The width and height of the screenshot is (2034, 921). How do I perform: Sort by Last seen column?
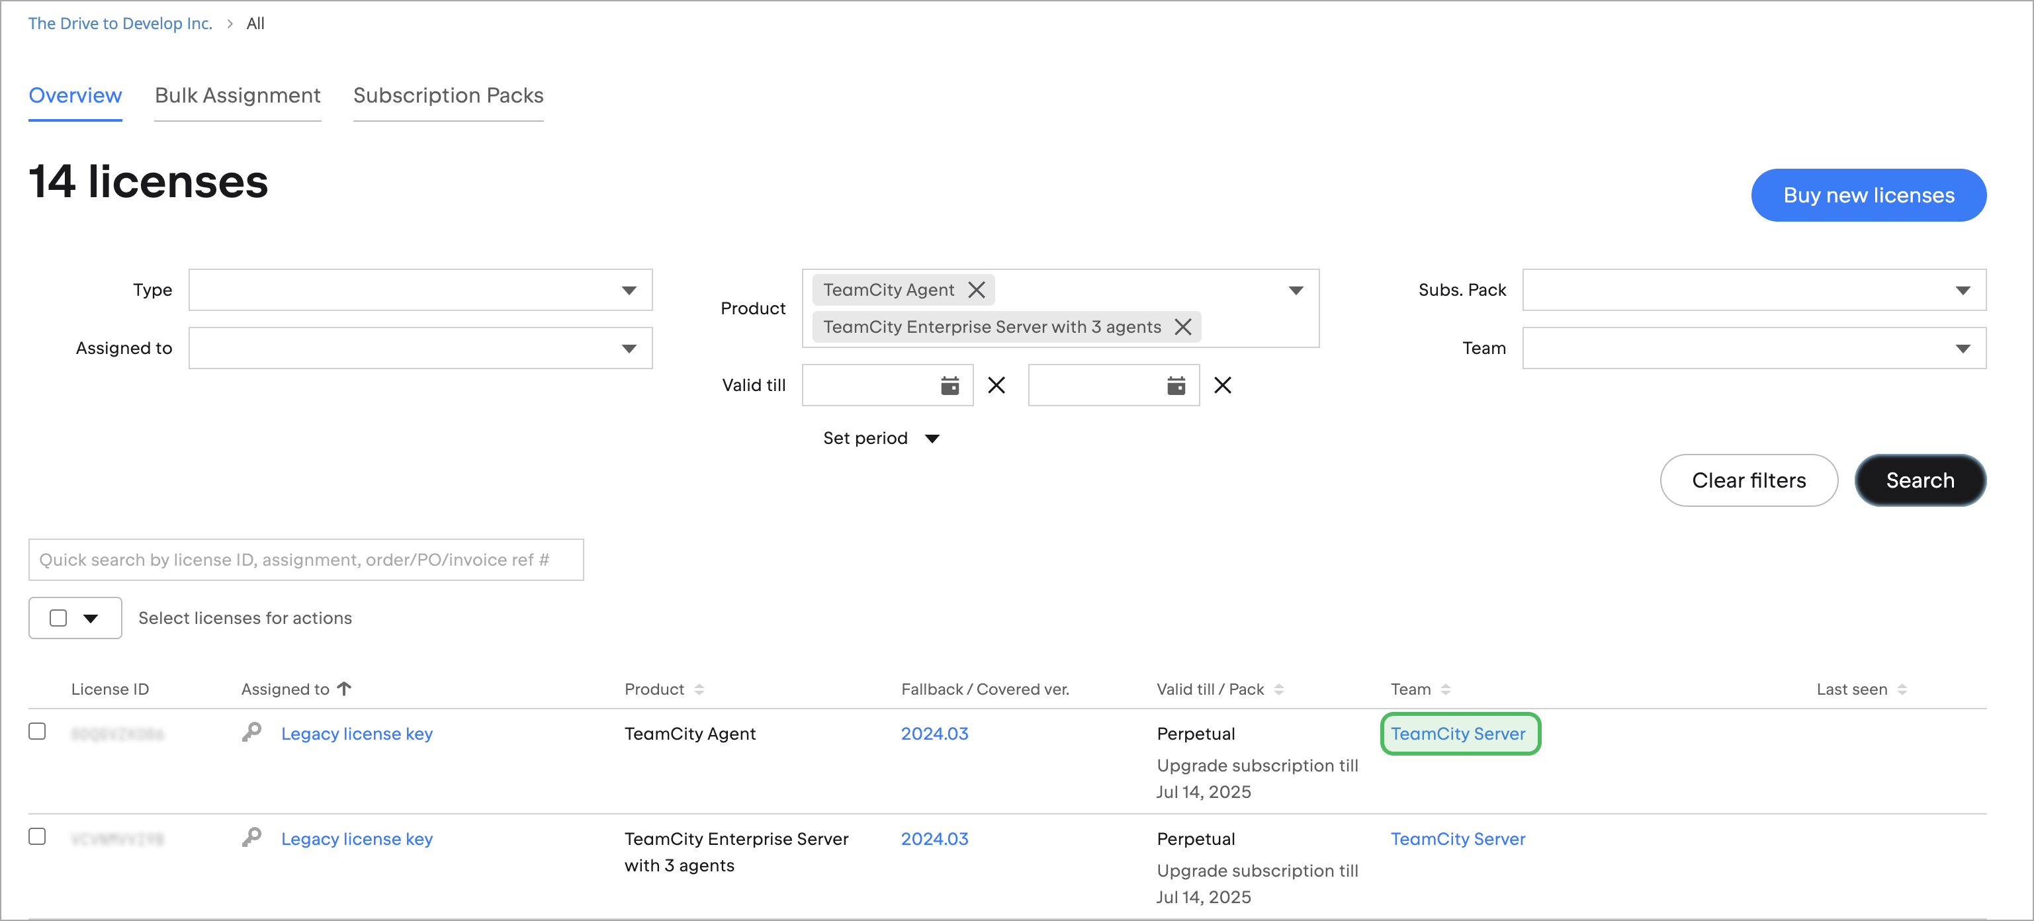[1902, 689]
